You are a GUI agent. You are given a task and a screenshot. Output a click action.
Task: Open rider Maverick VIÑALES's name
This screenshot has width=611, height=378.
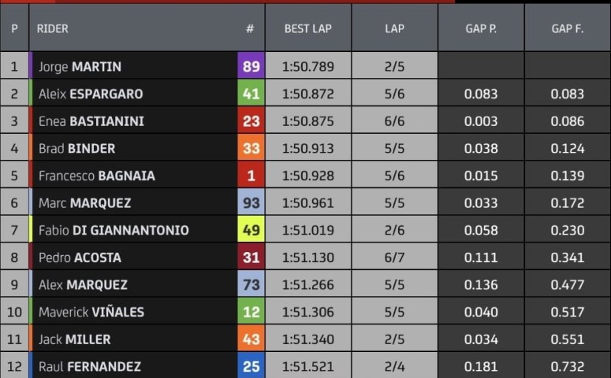tap(91, 312)
